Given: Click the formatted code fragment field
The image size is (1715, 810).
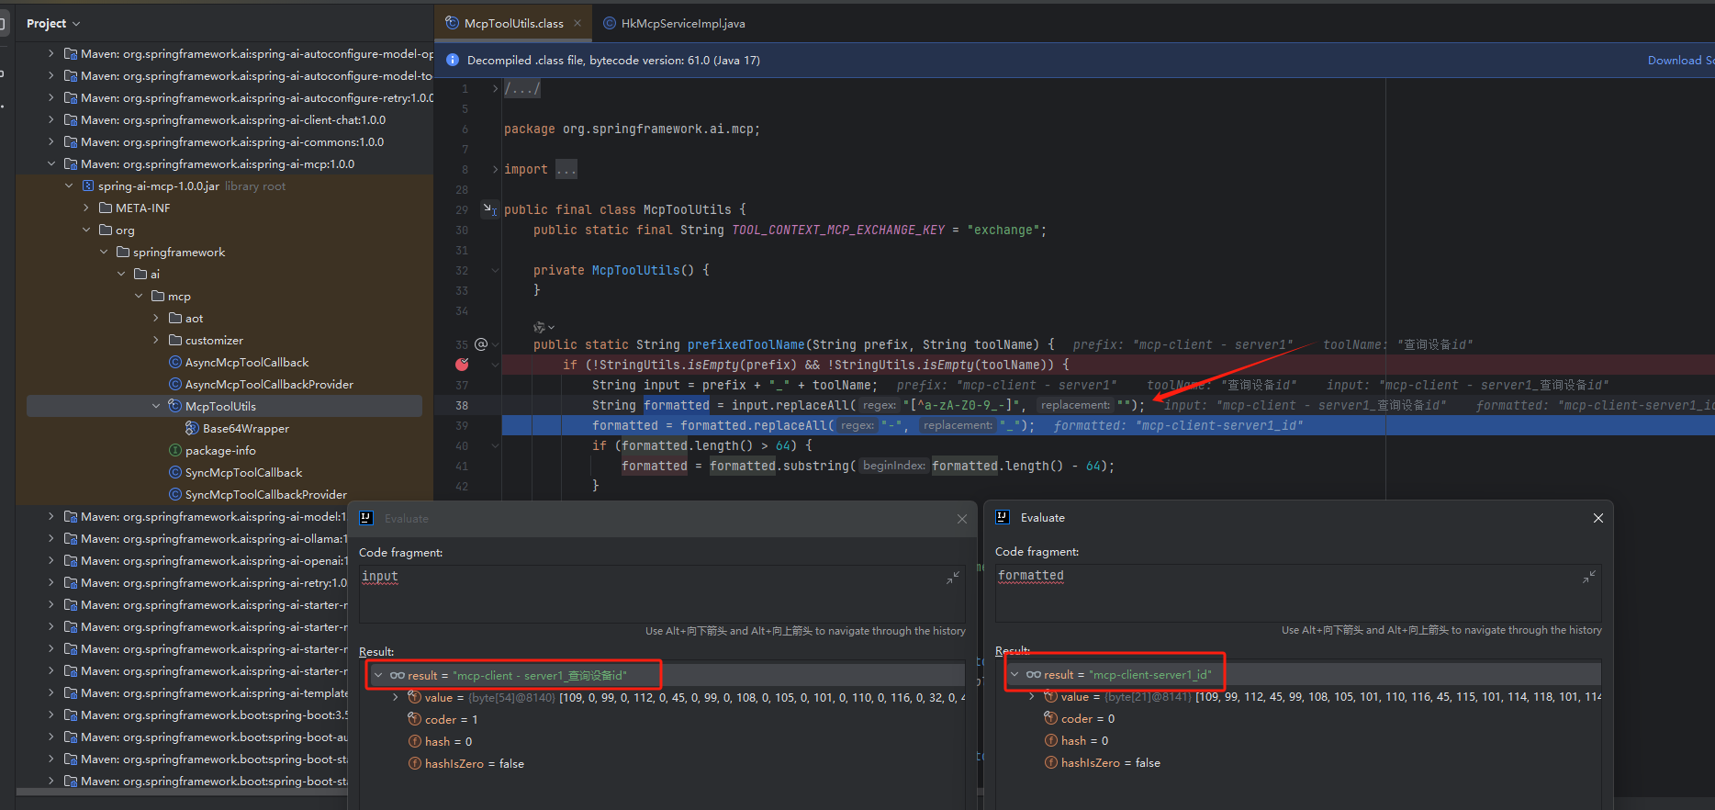Looking at the screenshot, I should click(1298, 593).
